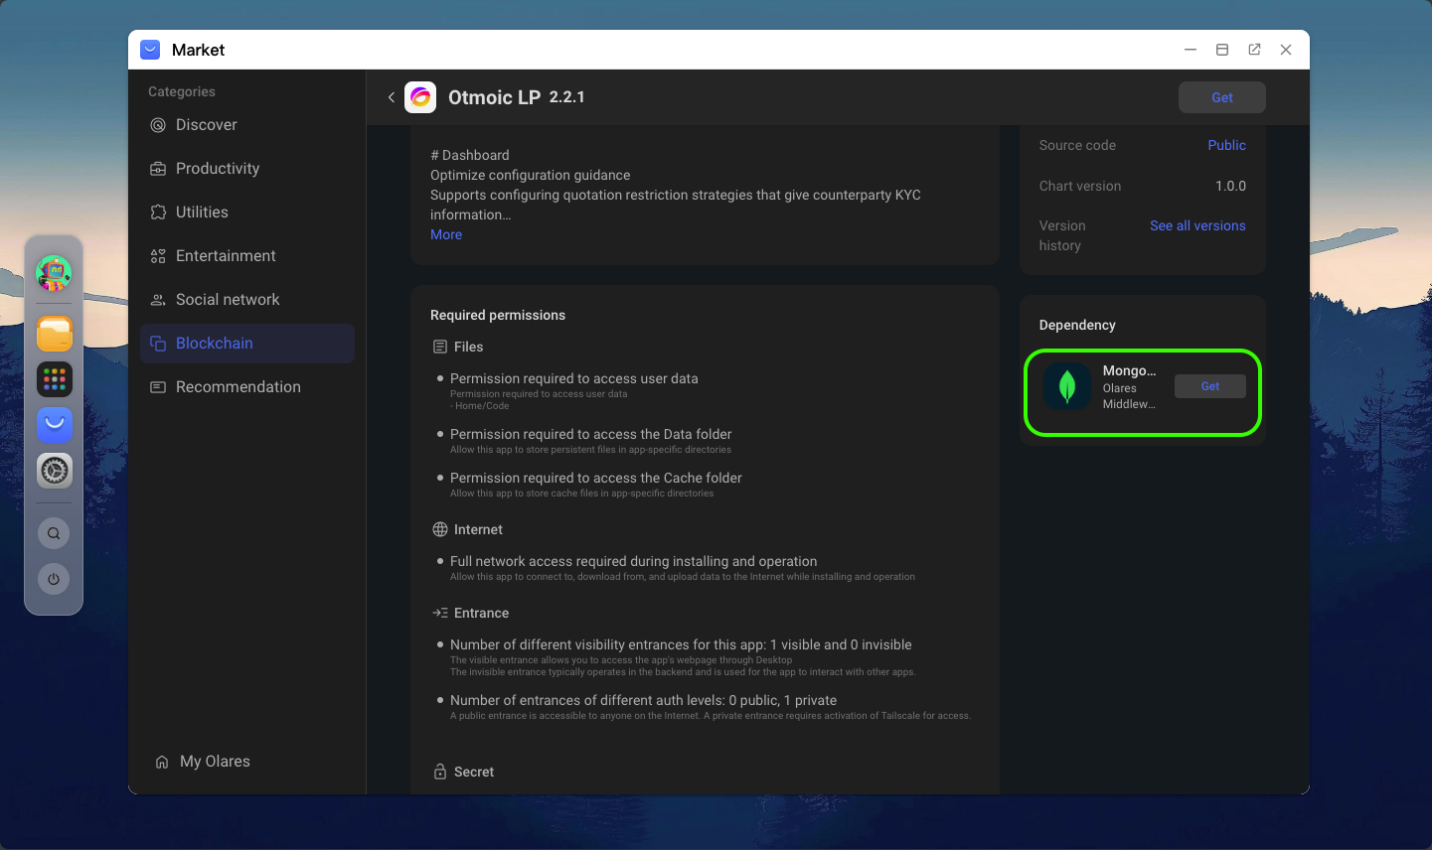The height and width of the screenshot is (850, 1432).
Task: Open Settings gear in the dock
Action: tap(55, 471)
